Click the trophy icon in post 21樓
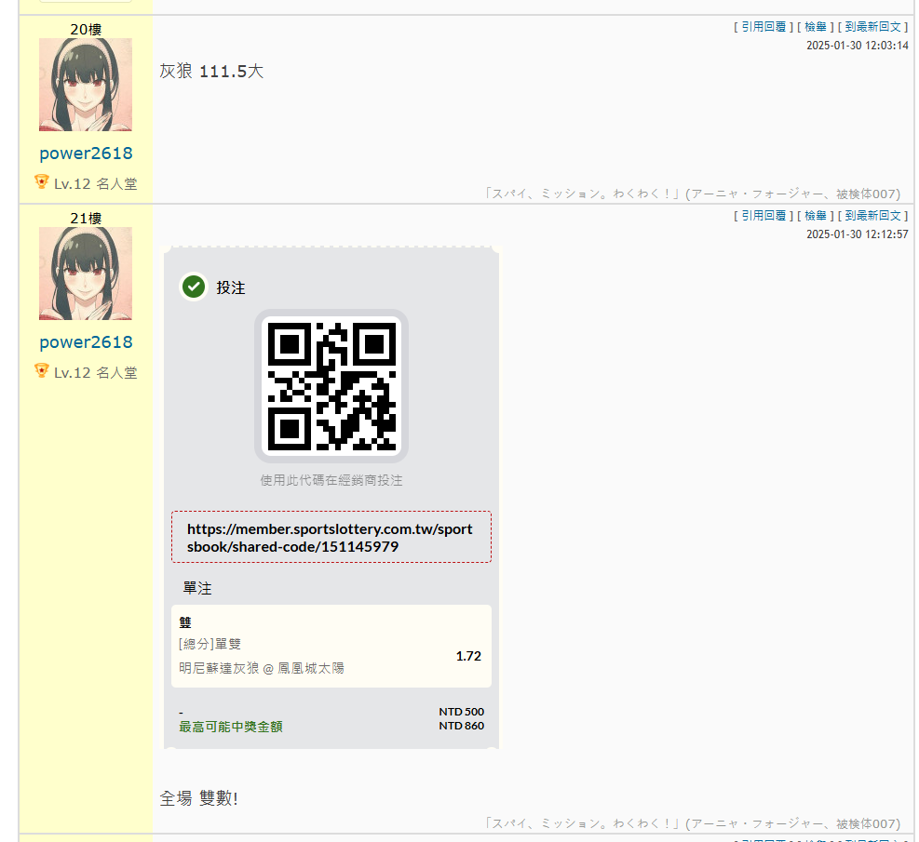This screenshot has height=842, width=919. (42, 371)
